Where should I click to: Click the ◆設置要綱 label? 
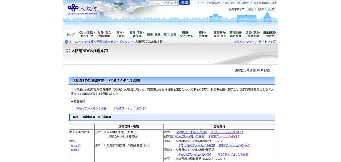78,101
